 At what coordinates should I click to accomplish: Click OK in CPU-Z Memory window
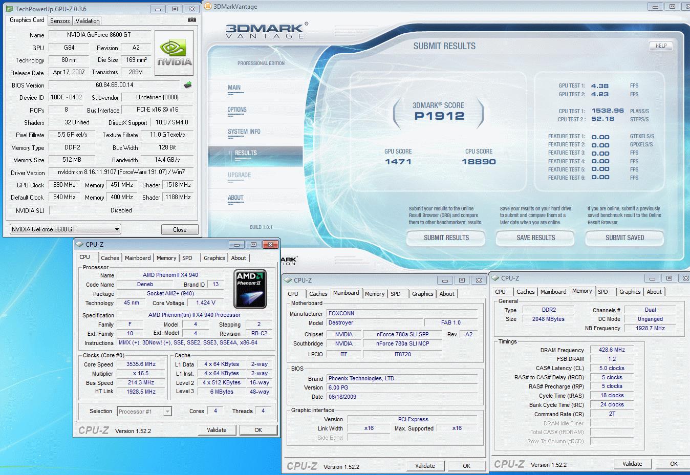(x=674, y=464)
